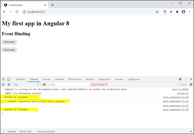Open the Sources tab

coord(46,79)
